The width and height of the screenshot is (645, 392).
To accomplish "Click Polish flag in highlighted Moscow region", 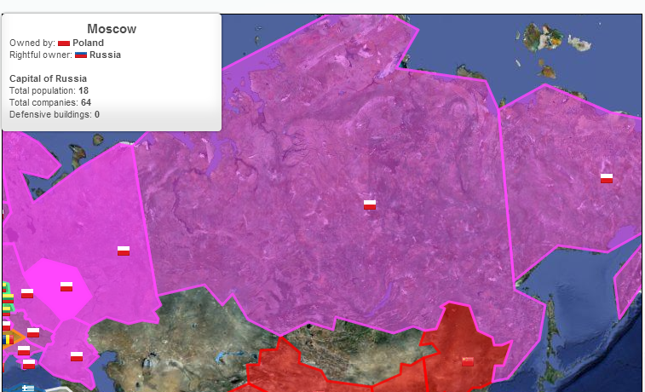I will coord(66,286).
